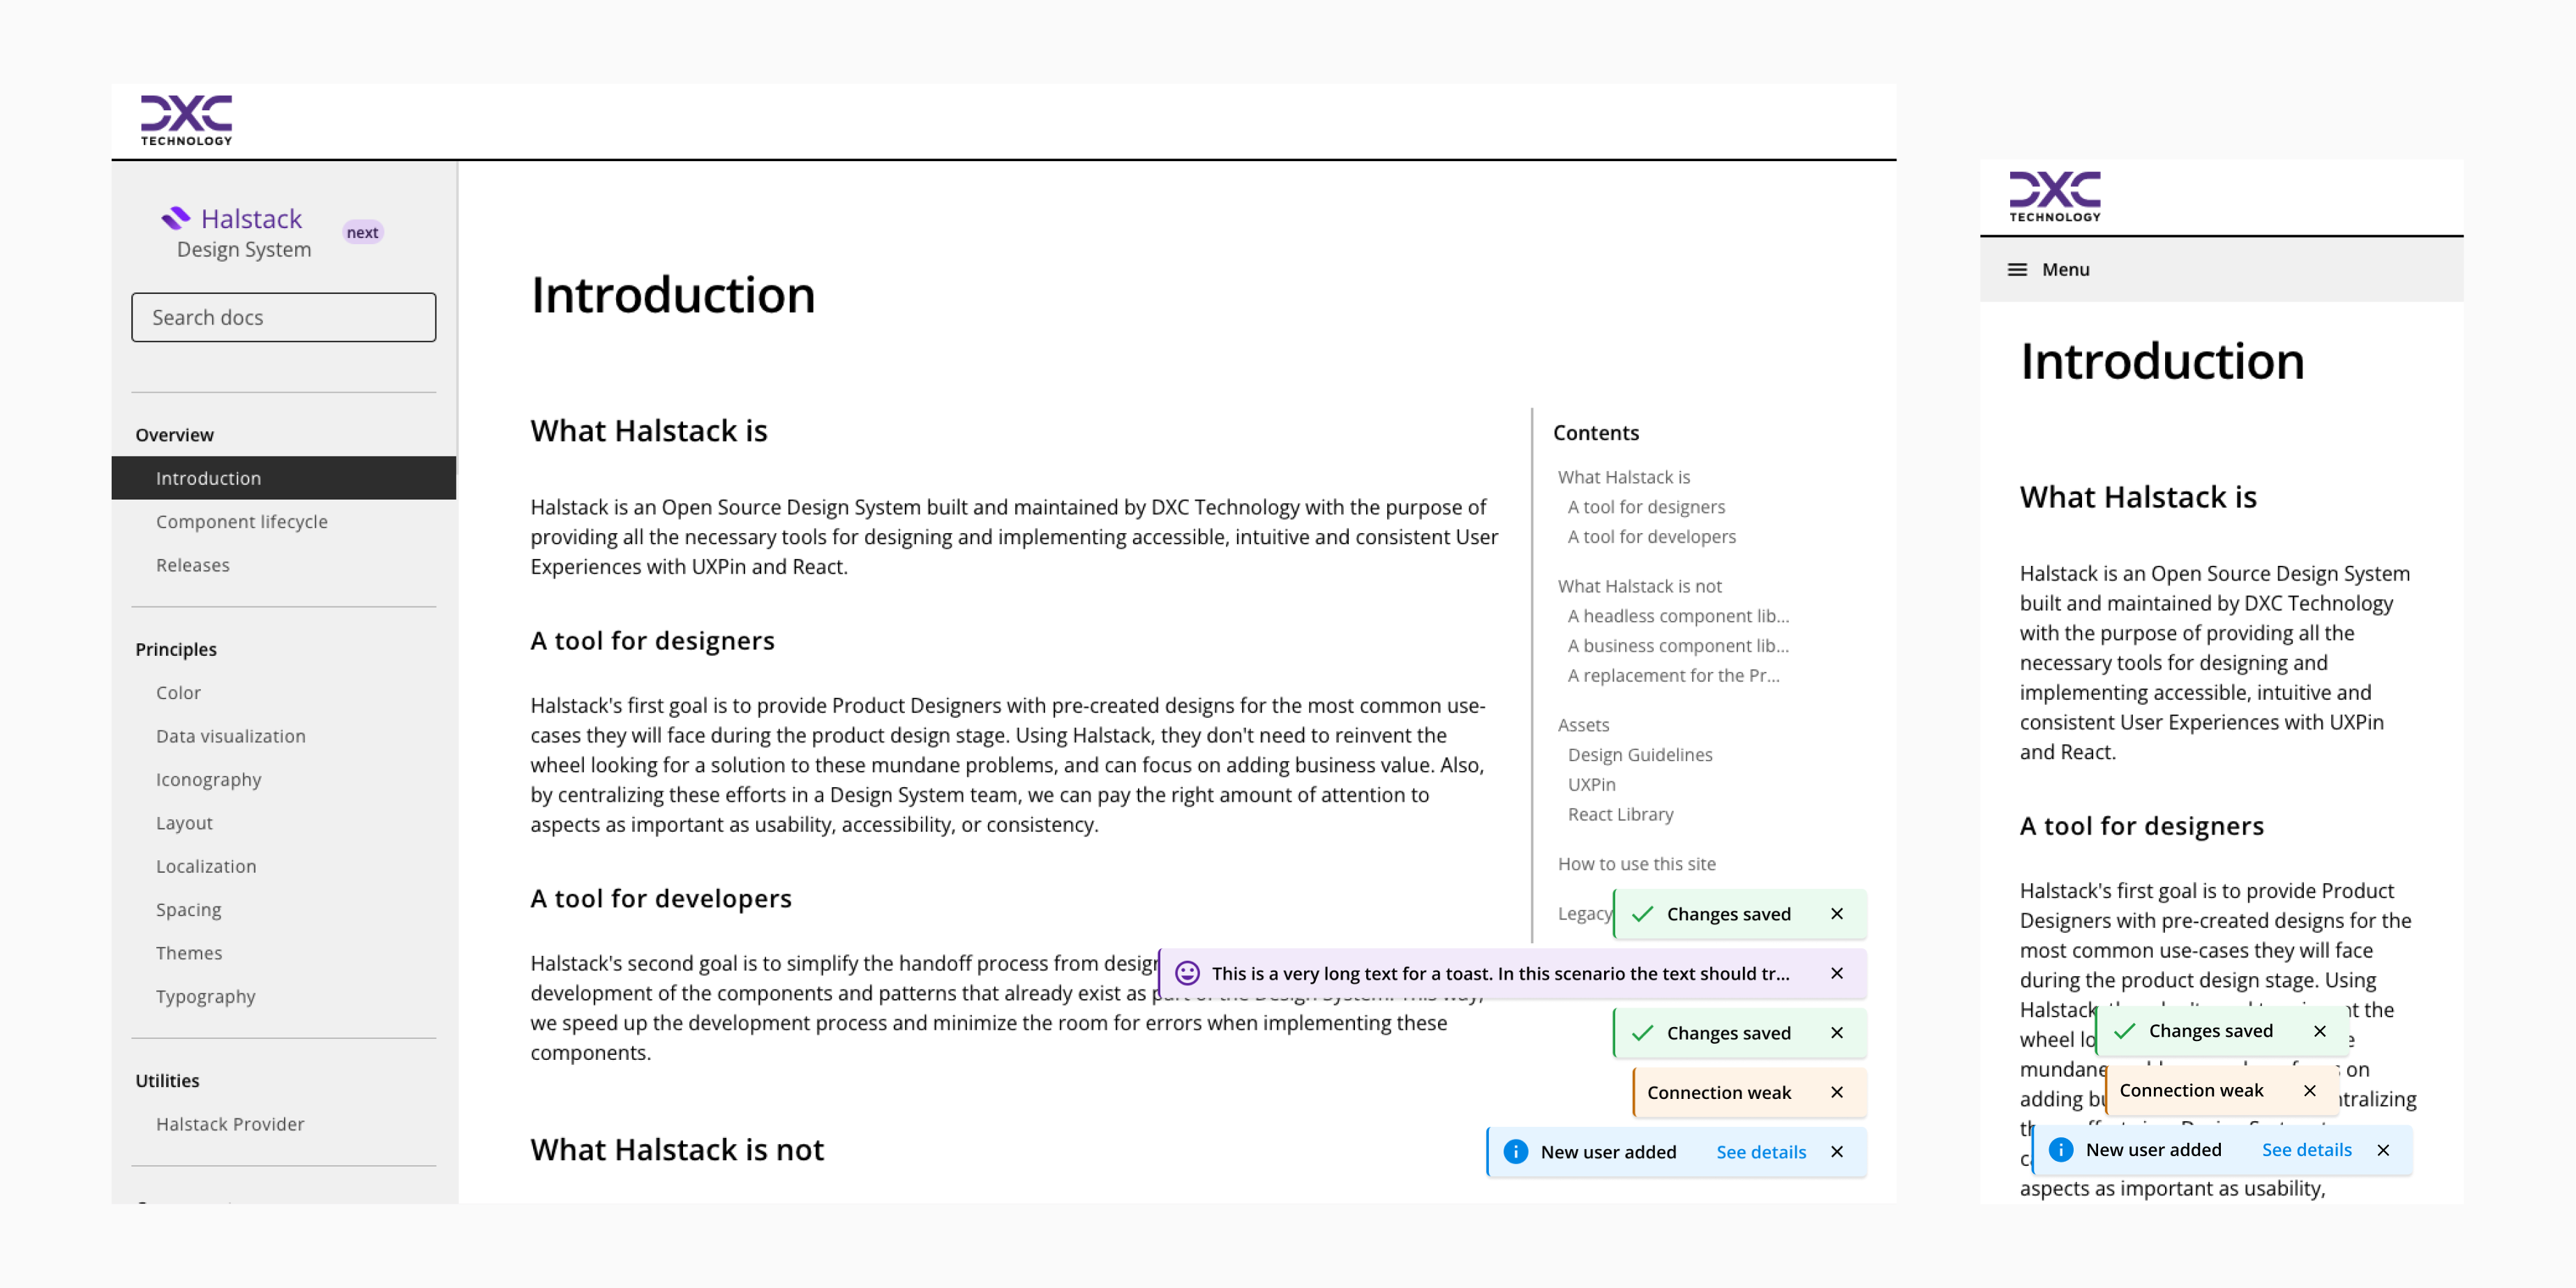Viewport: 2576px width, 1288px height.
Task: Close desktop Connection weak toast
Action: [1836, 1092]
